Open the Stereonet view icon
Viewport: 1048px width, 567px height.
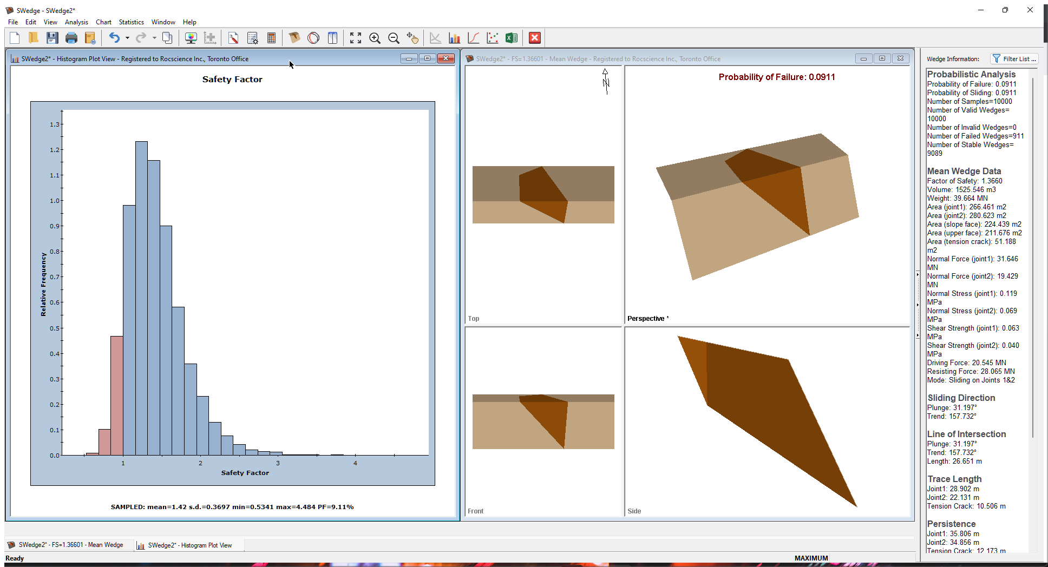pyautogui.click(x=313, y=38)
